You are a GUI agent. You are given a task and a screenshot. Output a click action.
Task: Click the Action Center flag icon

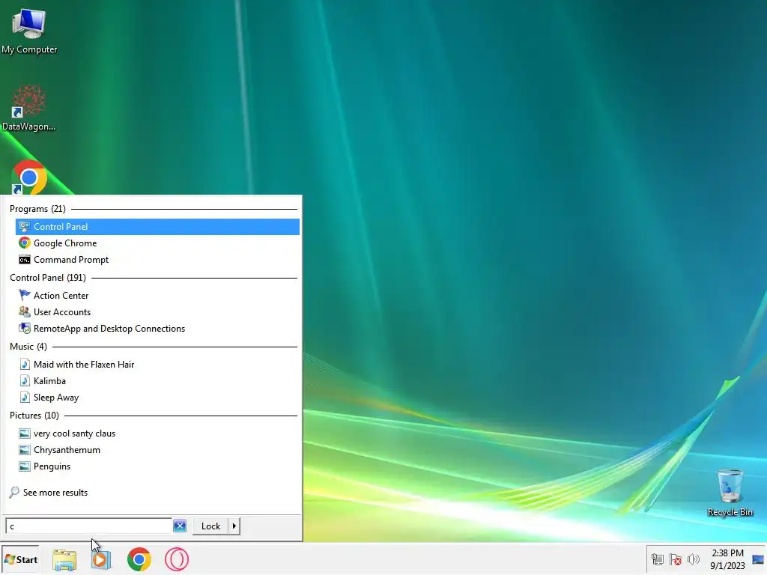[x=25, y=295]
